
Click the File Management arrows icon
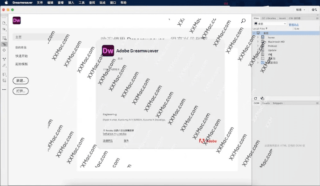click(4, 29)
